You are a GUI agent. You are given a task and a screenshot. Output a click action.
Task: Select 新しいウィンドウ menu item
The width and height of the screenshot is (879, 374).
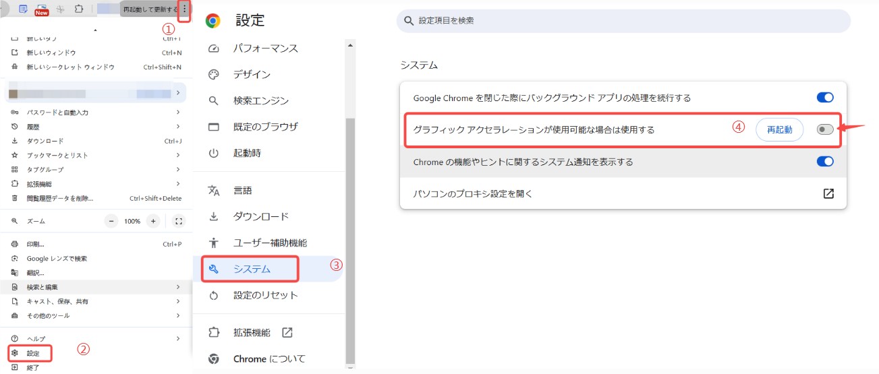[96, 53]
